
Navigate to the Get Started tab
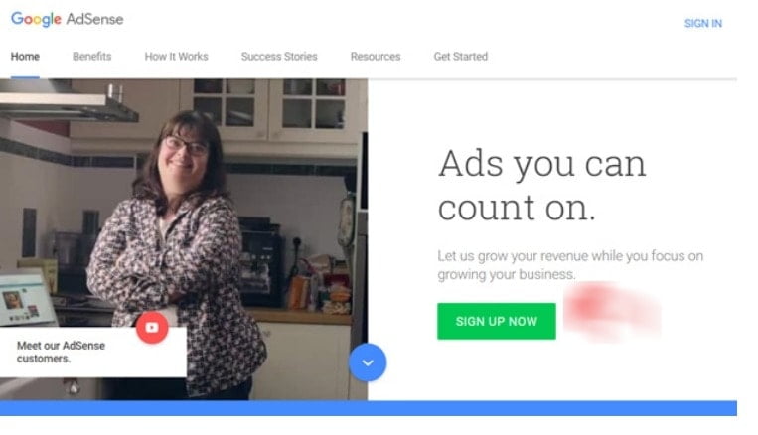pos(461,57)
